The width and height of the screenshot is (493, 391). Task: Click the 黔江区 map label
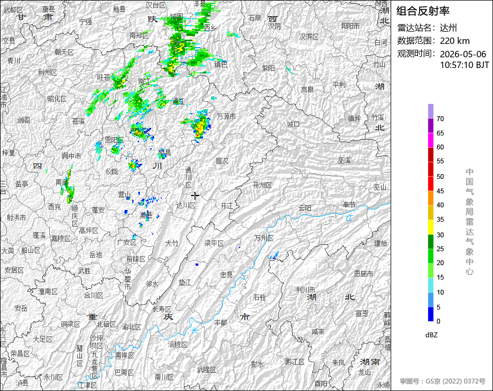point(295,362)
